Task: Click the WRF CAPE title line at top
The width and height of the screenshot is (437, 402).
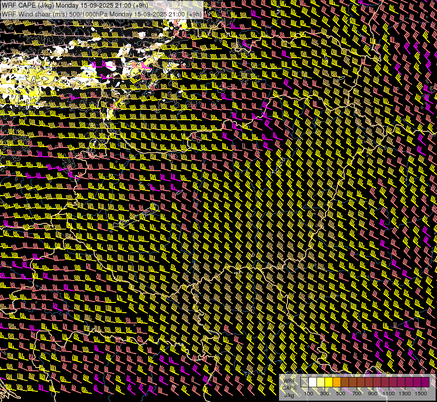Action: coord(75,5)
